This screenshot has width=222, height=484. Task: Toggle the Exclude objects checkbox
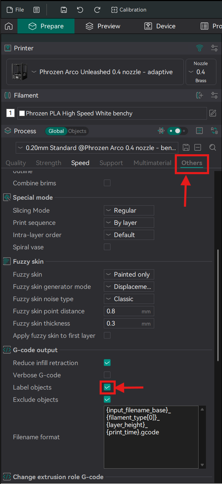pos(107,399)
